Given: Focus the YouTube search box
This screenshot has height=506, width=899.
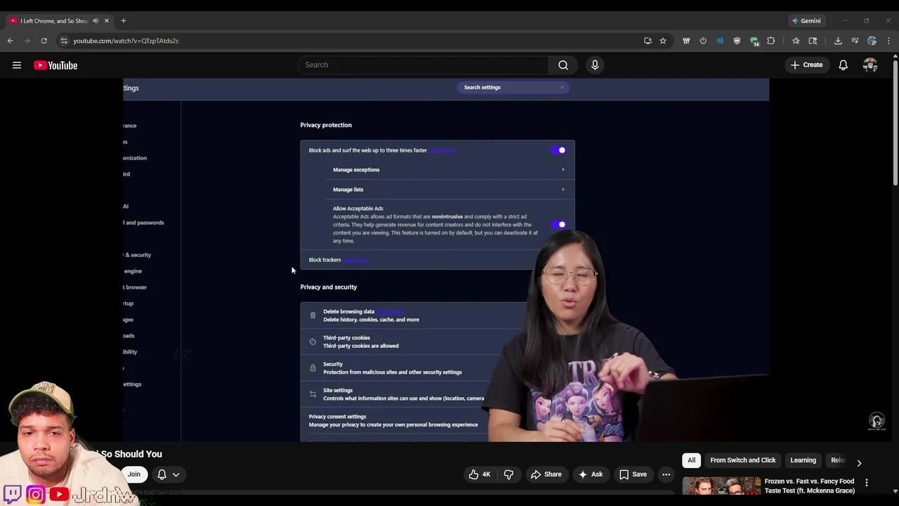Looking at the screenshot, I should click(424, 65).
